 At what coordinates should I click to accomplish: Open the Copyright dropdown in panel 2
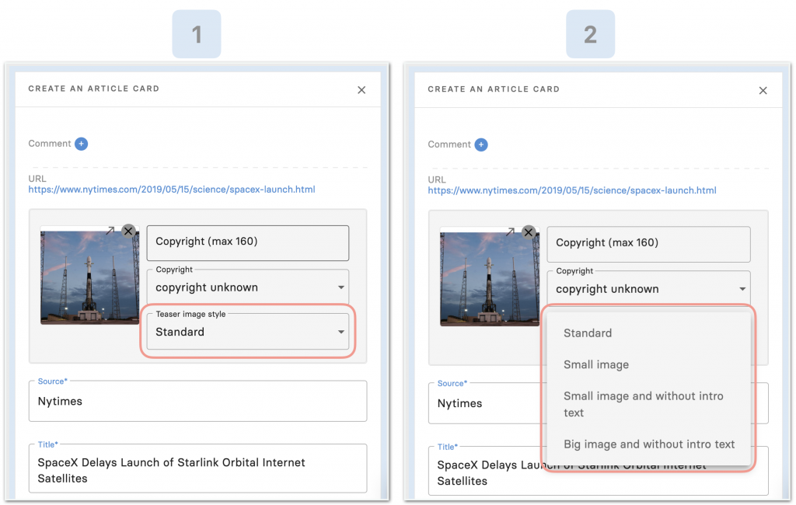click(x=648, y=288)
